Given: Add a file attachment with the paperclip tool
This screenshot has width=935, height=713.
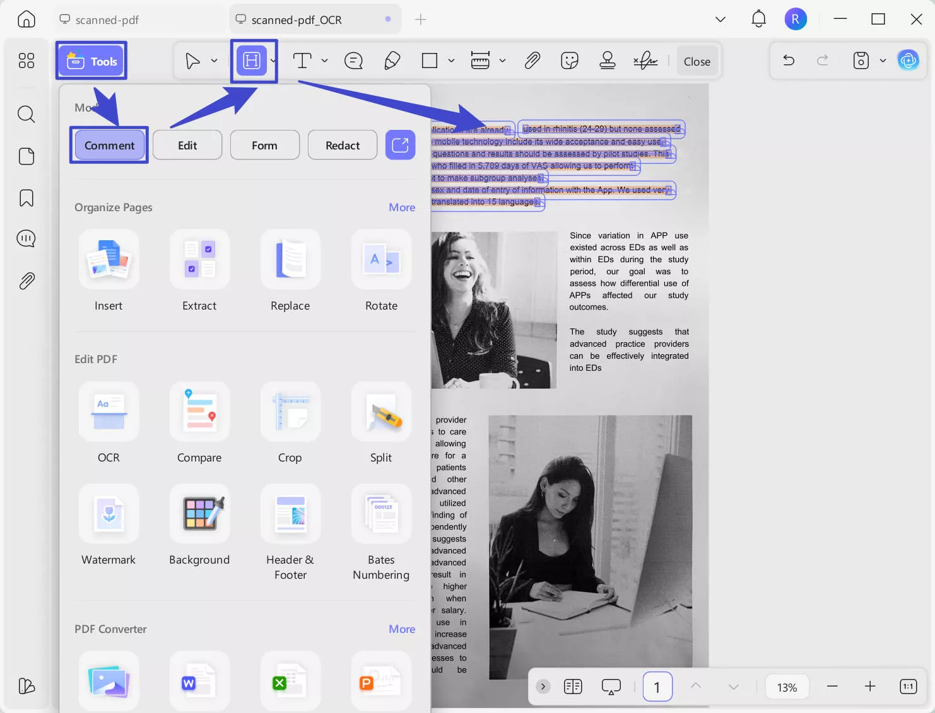Looking at the screenshot, I should click(x=532, y=61).
